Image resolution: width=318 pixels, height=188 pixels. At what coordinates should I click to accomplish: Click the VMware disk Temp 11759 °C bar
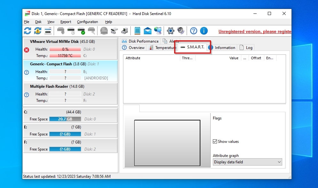(x=65, y=55)
